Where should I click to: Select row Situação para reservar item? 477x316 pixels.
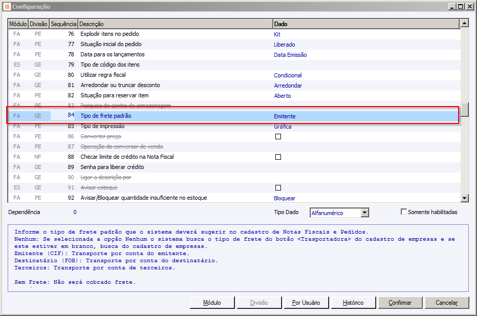tap(233, 95)
